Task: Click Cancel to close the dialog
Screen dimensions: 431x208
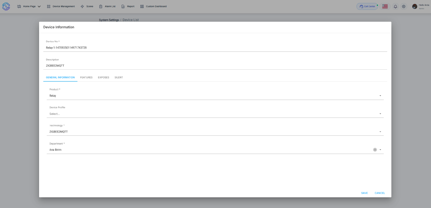Action: (379, 193)
